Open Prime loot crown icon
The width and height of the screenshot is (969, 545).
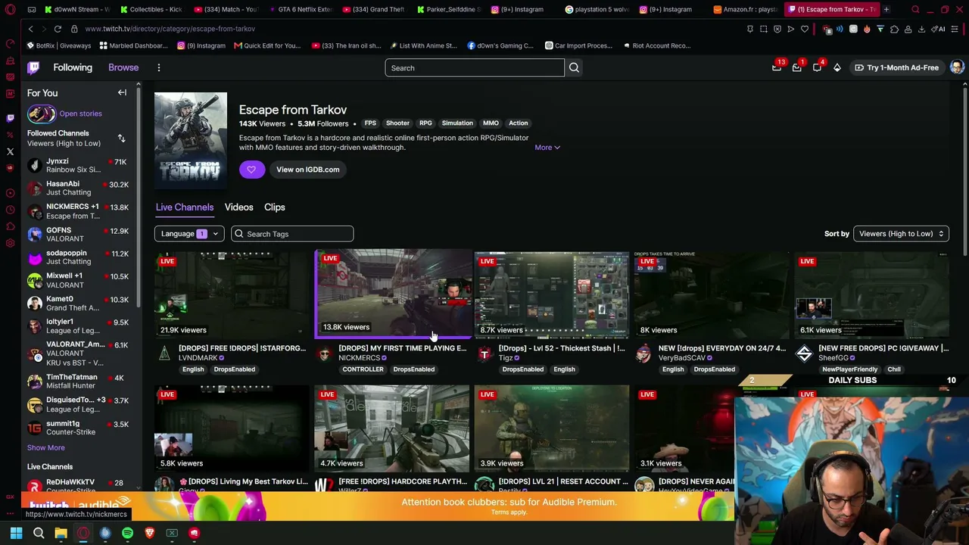(x=777, y=67)
